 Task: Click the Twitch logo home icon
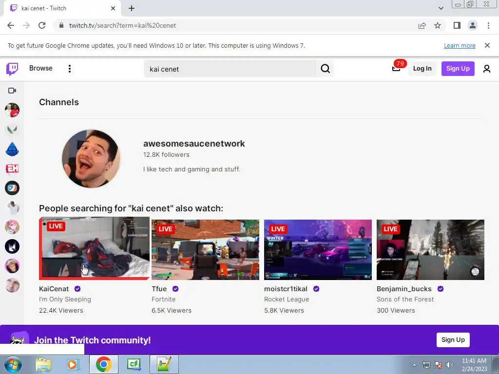[x=12, y=69]
